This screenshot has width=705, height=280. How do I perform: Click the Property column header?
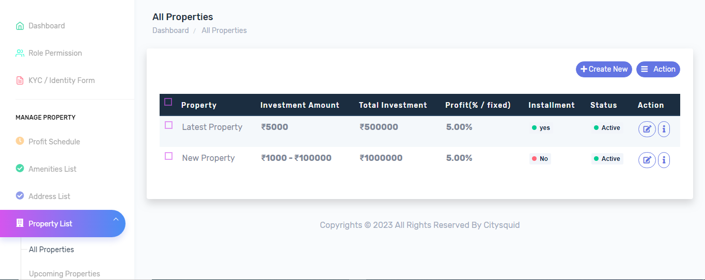[199, 105]
